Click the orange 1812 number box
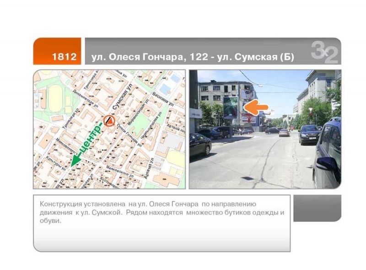The height and width of the screenshot is (270, 366). point(57,52)
